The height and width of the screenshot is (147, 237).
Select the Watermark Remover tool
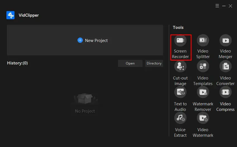coord(203,93)
